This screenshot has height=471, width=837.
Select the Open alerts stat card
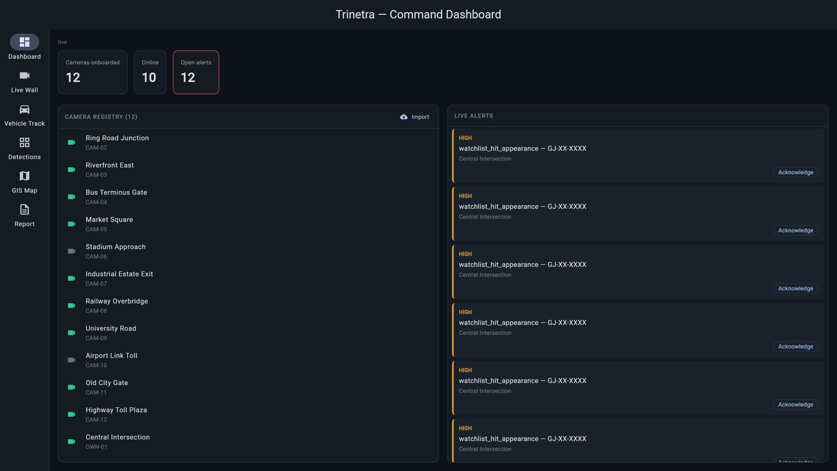(196, 72)
